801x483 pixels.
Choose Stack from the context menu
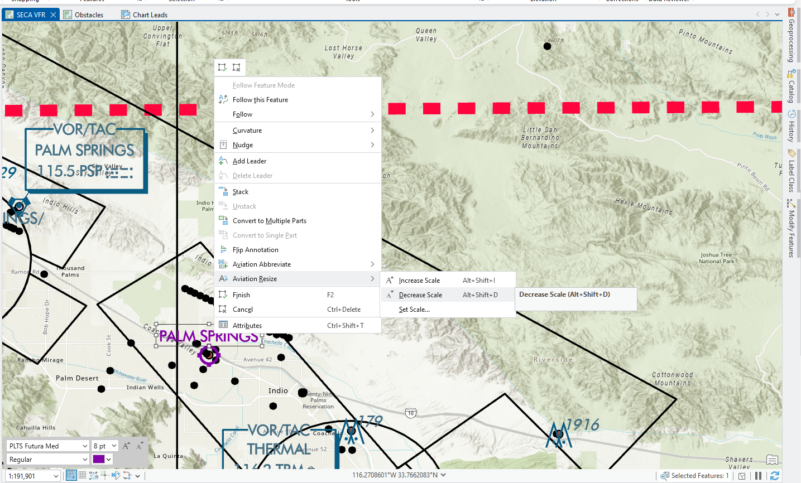pyautogui.click(x=298, y=191)
